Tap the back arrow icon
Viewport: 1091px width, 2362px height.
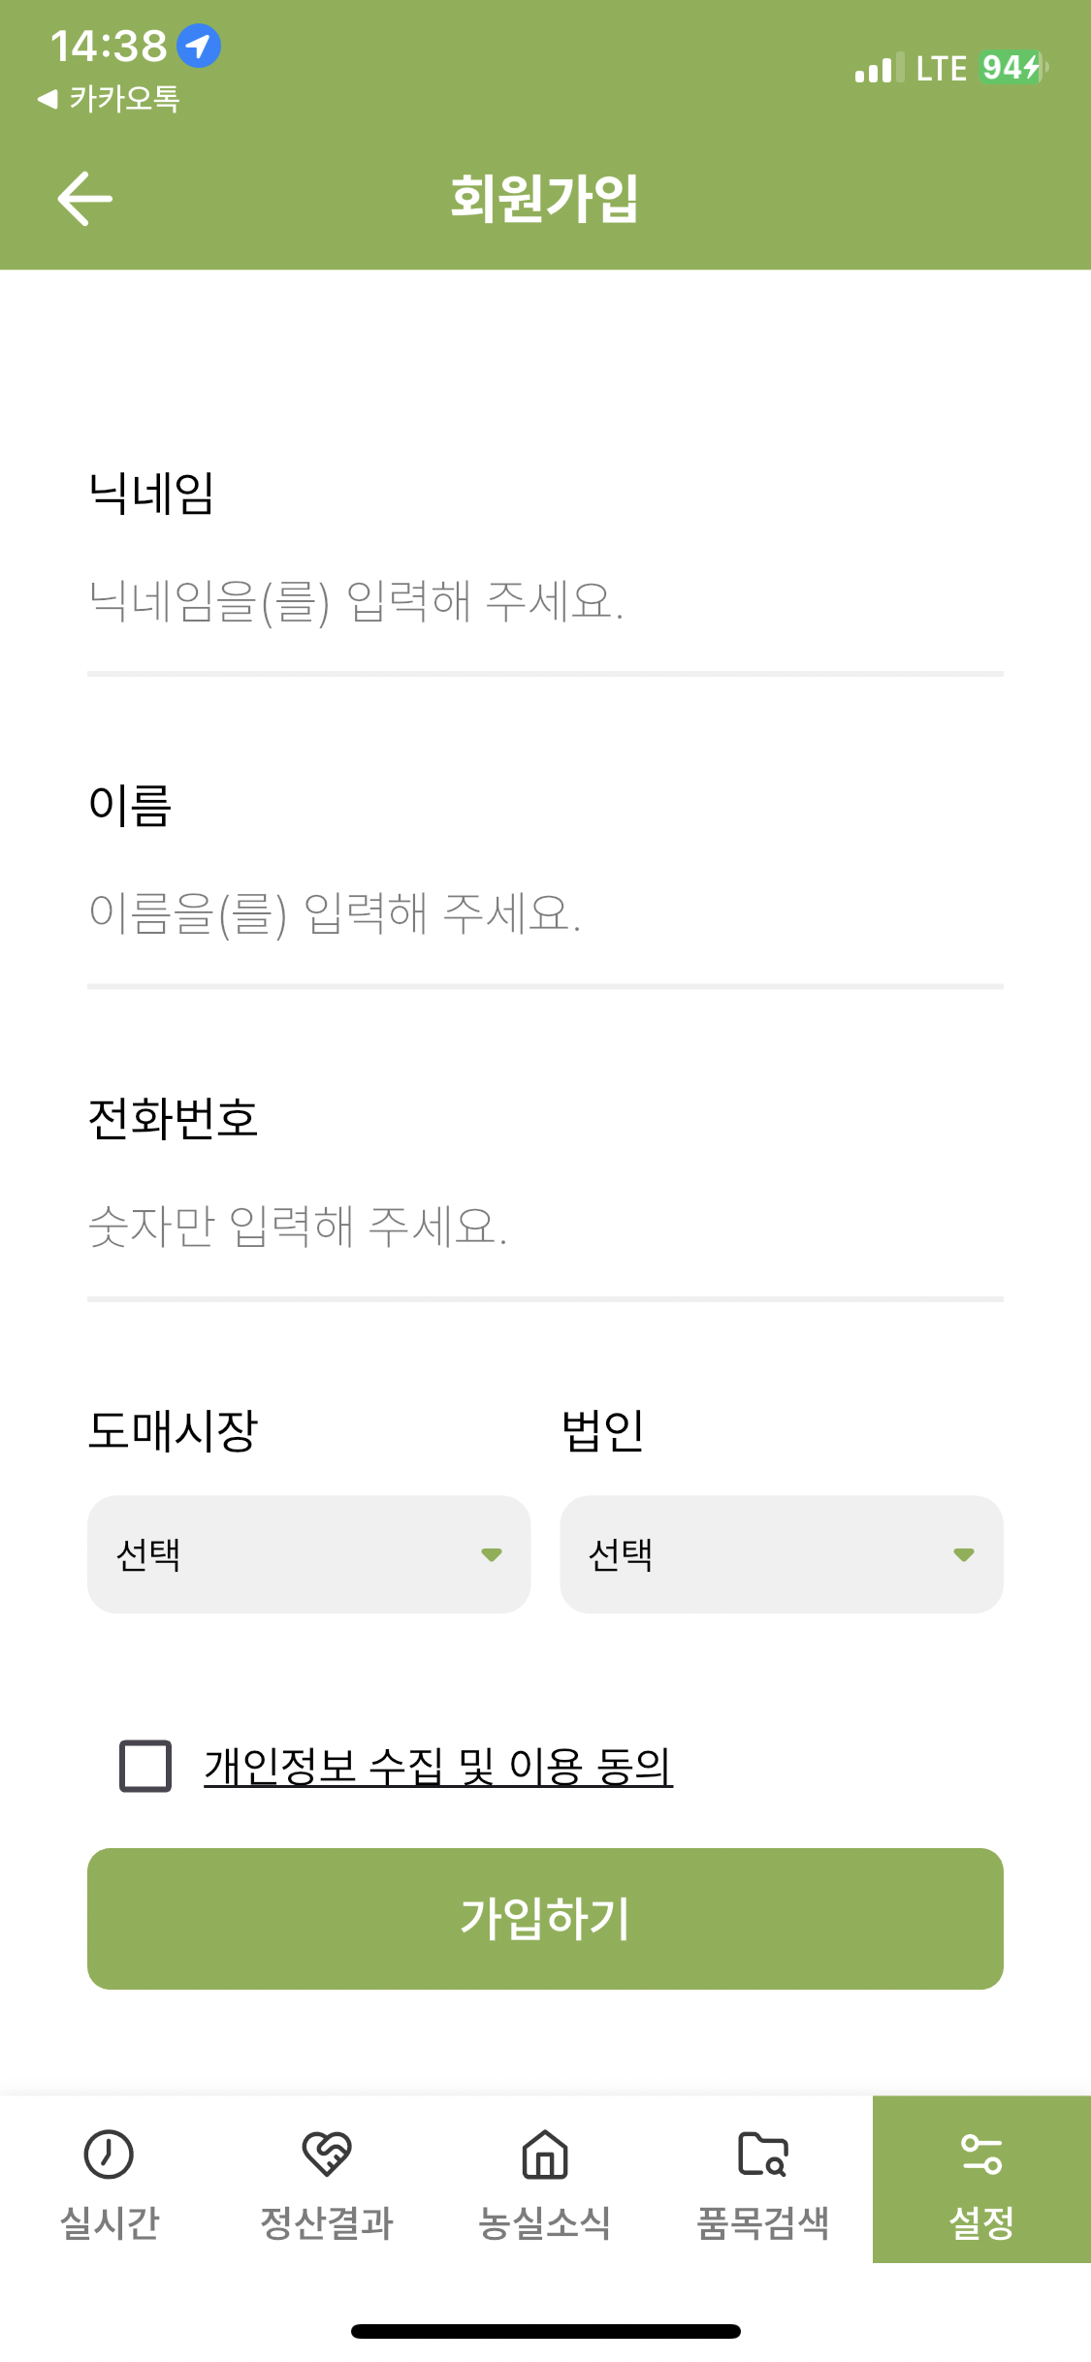click(85, 199)
